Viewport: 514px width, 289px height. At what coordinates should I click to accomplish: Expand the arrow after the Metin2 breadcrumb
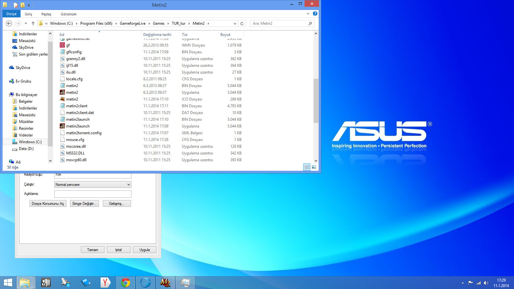click(208, 23)
